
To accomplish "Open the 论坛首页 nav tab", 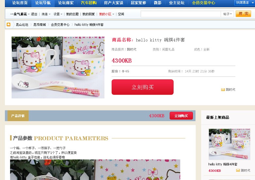I will click(20, 3).
